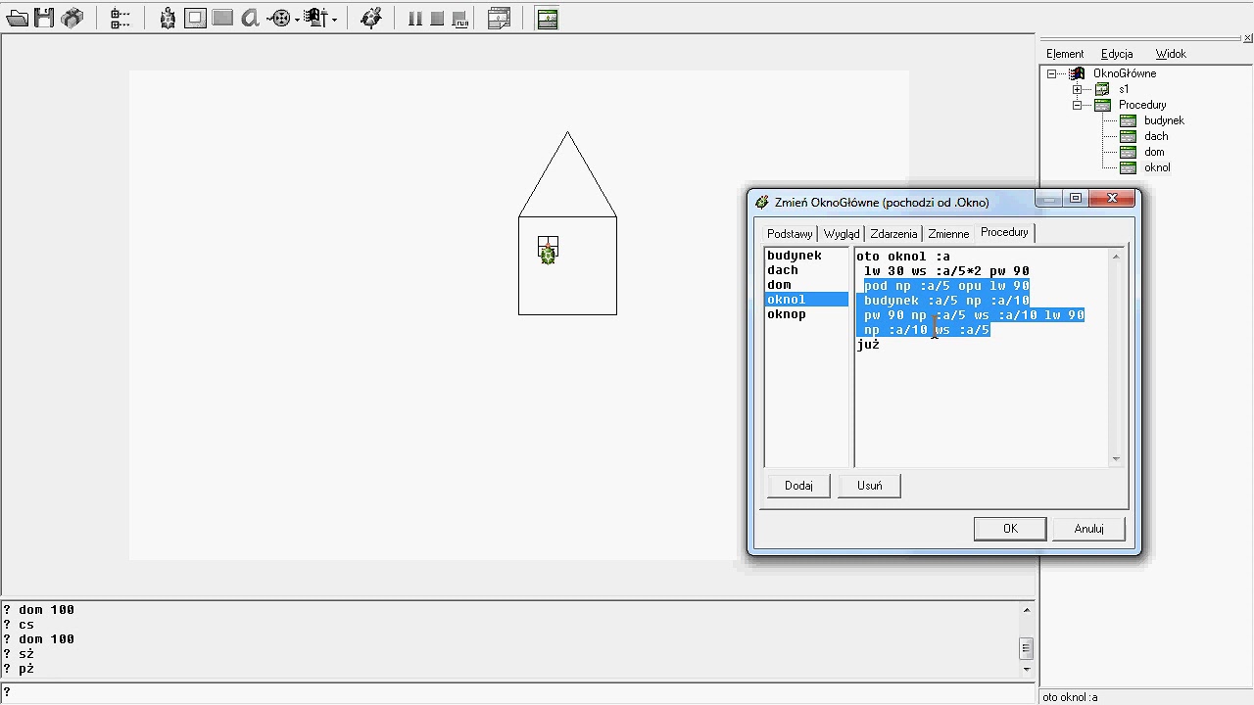Click the tree structure icon in toolbar
Image resolution: width=1254 pixels, height=705 pixels.
click(121, 18)
